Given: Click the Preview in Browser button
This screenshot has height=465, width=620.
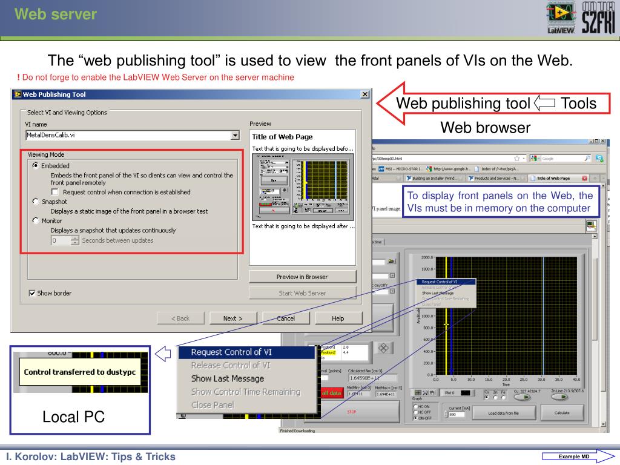Looking at the screenshot, I should click(303, 277).
